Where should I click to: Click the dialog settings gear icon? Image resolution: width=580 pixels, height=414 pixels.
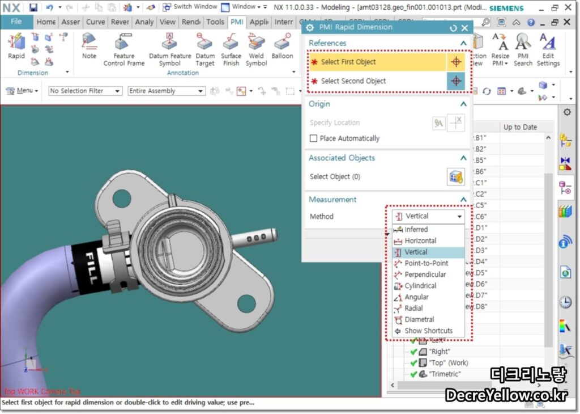coord(310,27)
